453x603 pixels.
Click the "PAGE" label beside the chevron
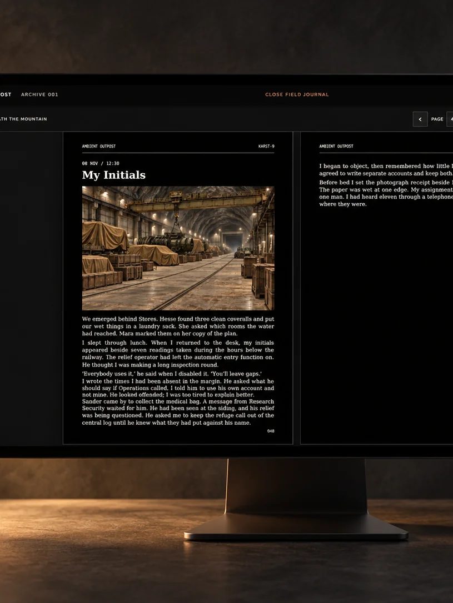[437, 119]
